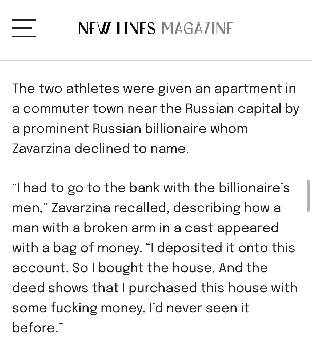Click the paragraph starting 'The two athletes'
The image size is (312, 339).
coord(156,119)
